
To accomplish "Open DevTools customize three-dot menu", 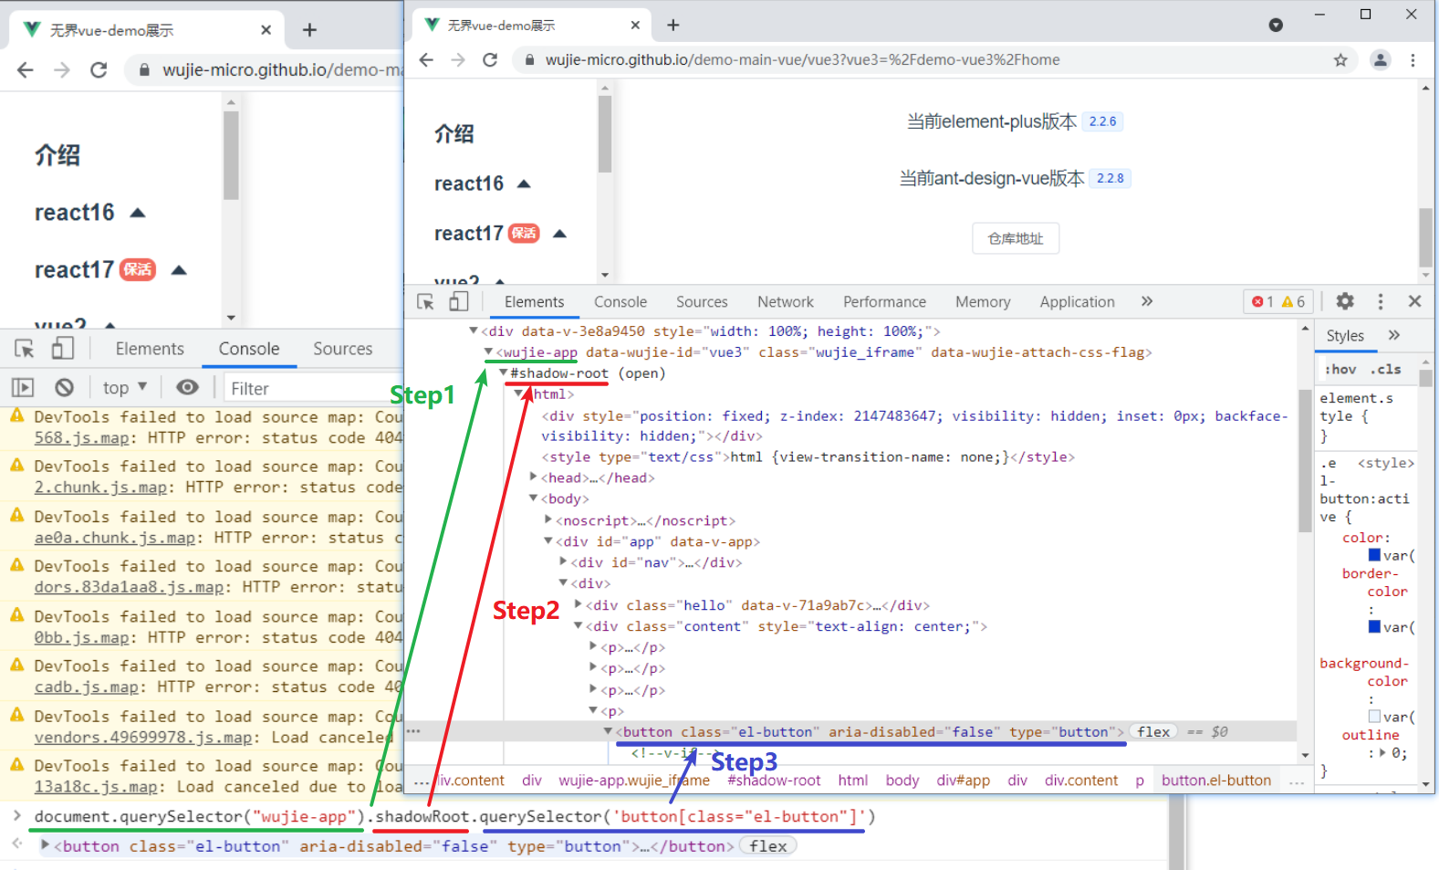I will [x=1381, y=301].
